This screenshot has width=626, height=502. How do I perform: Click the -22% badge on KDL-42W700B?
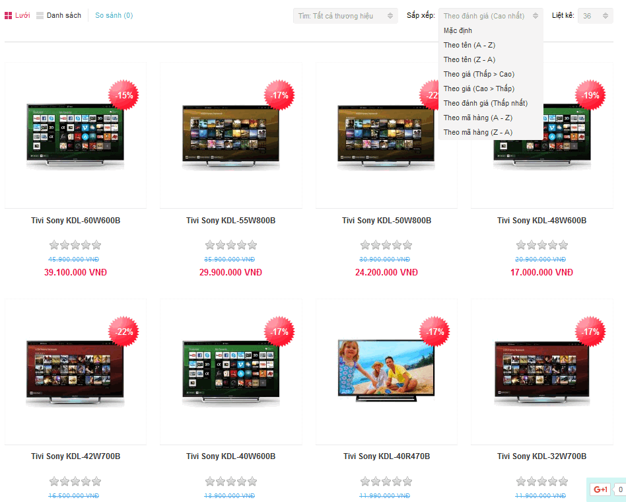point(123,332)
